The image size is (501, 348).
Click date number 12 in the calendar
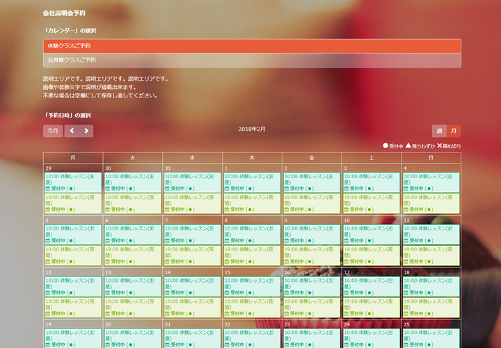click(49, 273)
